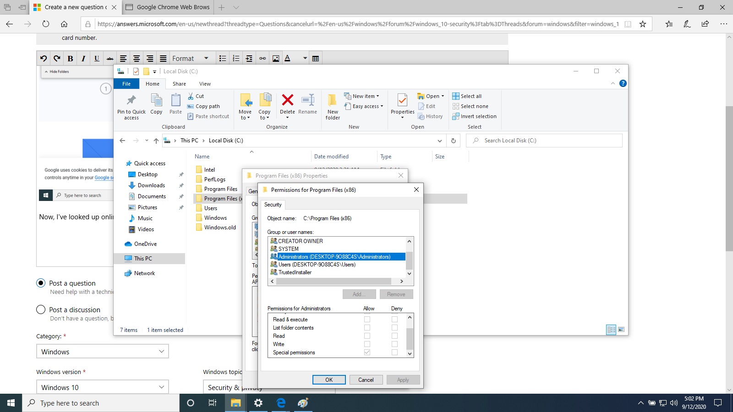
Task: Click Select all in the ribbon
Action: pyautogui.click(x=467, y=96)
